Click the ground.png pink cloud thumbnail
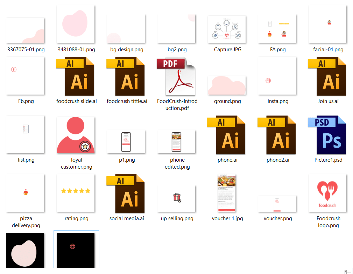This screenshot has height=274, width=353. (x=226, y=86)
